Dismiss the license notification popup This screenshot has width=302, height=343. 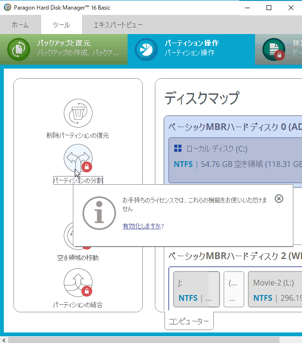click(279, 199)
